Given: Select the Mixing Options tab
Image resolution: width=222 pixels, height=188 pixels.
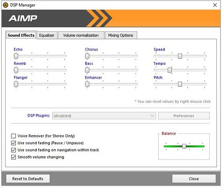Looking at the screenshot, I should (121, 35).
